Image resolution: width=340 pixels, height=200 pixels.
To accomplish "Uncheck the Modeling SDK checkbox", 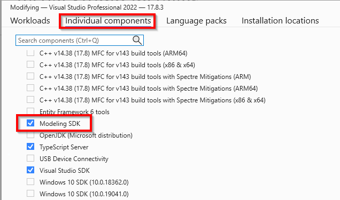I will pyautogui.click(x=30, y=123).
